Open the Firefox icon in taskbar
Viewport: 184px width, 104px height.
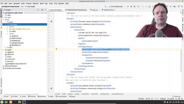pyautogui.click(x=11, y=102)
